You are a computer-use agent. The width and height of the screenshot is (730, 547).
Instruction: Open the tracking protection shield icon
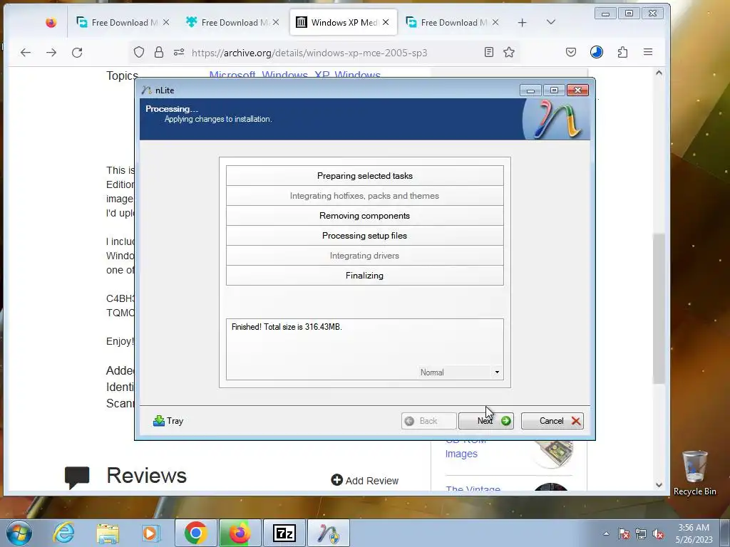pos(139,52)
